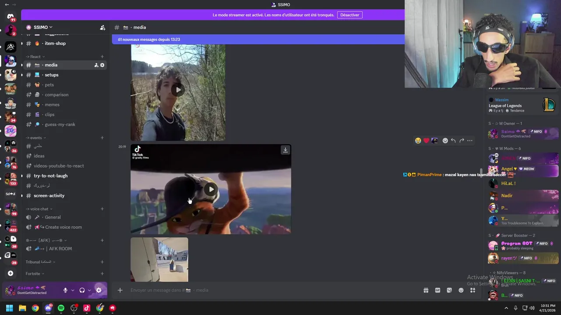Open the pets channel
Screen dimensions: 561x315
pos(65,85)
